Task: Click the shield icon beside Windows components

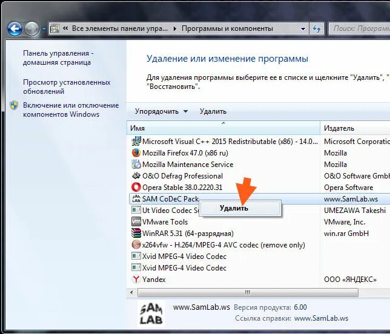Action: click(x=14, y=105)
